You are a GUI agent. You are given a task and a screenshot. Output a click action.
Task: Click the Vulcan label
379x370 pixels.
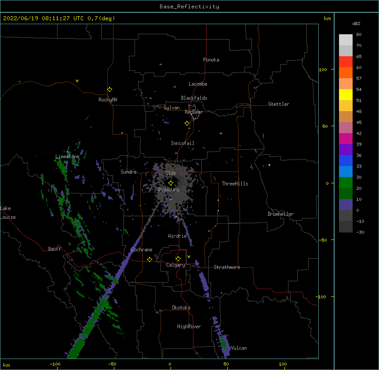pos(239,348)
